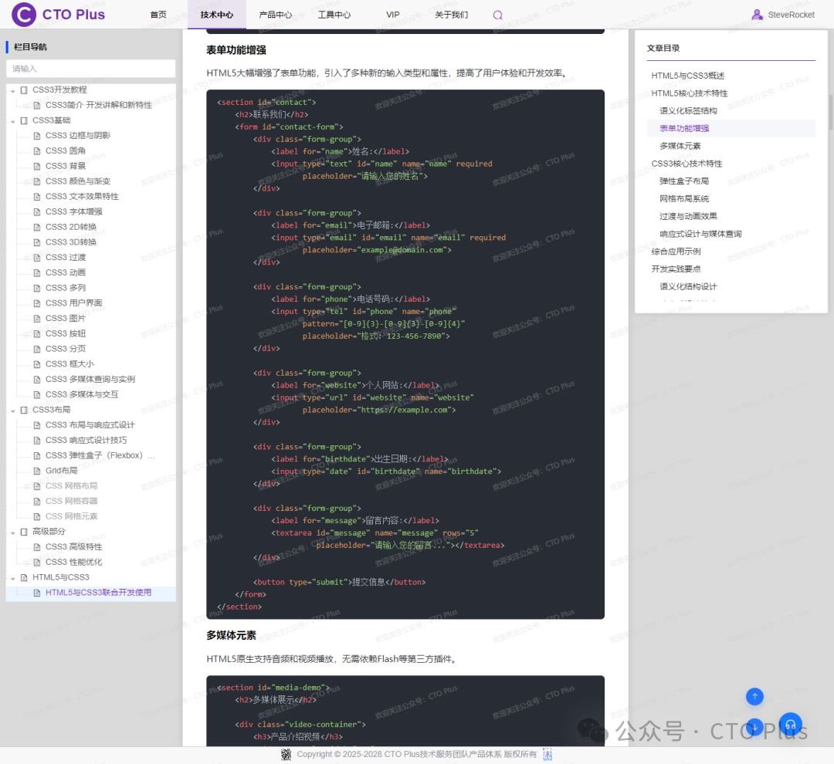Open the VIP nav tab
Viewport: 834px width, 764px height.
point(392,15)
